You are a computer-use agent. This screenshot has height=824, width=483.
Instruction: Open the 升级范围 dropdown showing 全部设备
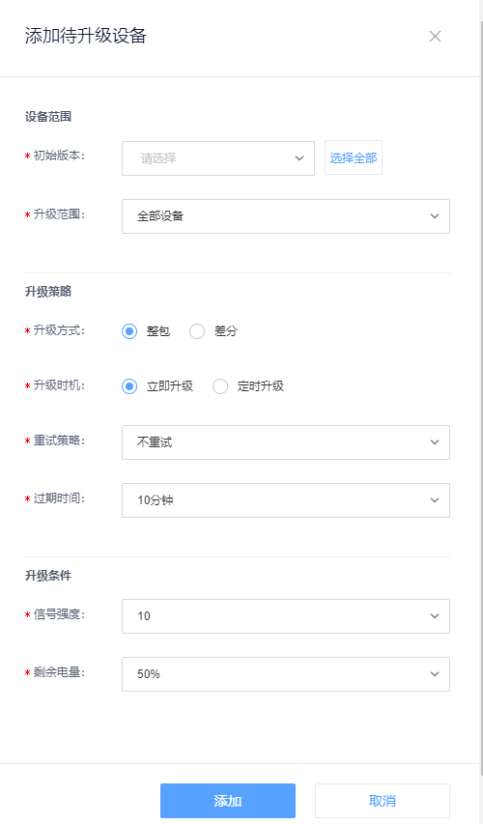[x=286, y=216]
